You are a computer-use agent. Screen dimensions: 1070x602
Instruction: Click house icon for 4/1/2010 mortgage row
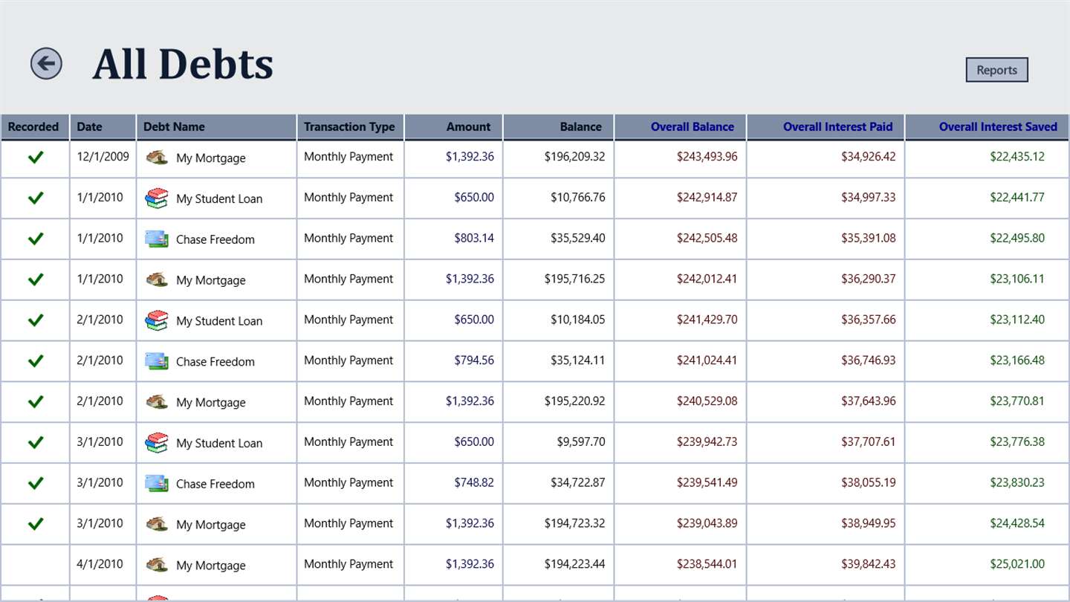tap(156, 565)
